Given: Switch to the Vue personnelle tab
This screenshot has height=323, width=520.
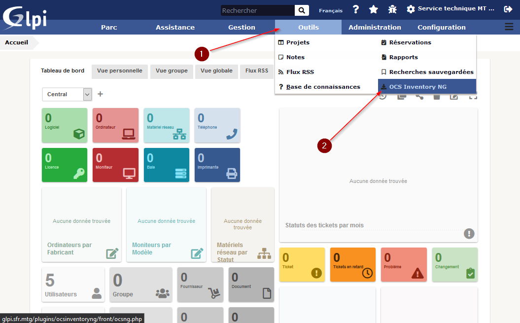Looking at the screenshot, I should tap(120, 71).
